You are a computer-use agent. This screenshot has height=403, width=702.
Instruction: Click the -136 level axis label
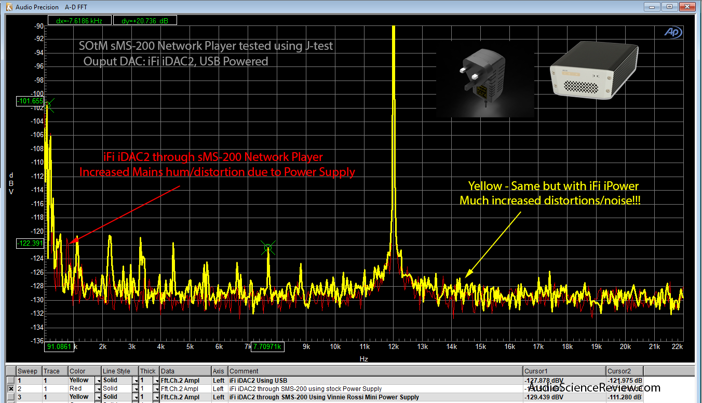pyautogui.click(x=37, y=341)
